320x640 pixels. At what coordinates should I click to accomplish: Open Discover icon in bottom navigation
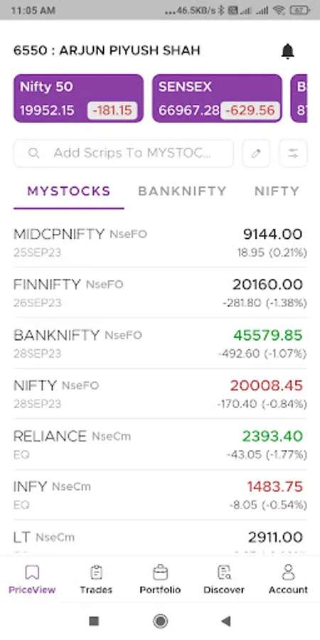tap(224, 572)
